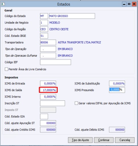Select the Transportadora field containing 80006
Image resolution: width=138 pixels, height=146 pixels.
[x=48, y=42]
